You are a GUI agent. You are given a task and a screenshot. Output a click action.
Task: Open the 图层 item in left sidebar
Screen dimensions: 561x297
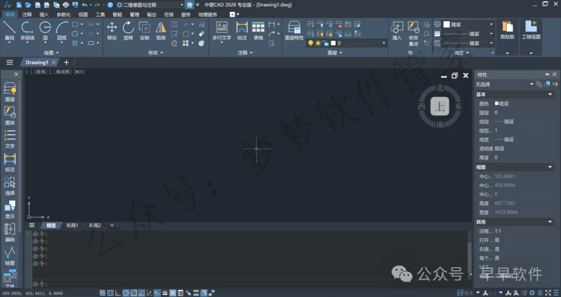click(10, 92)
